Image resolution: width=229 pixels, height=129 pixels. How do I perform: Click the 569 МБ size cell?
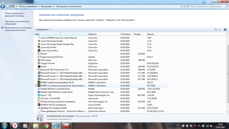point(141,70)
